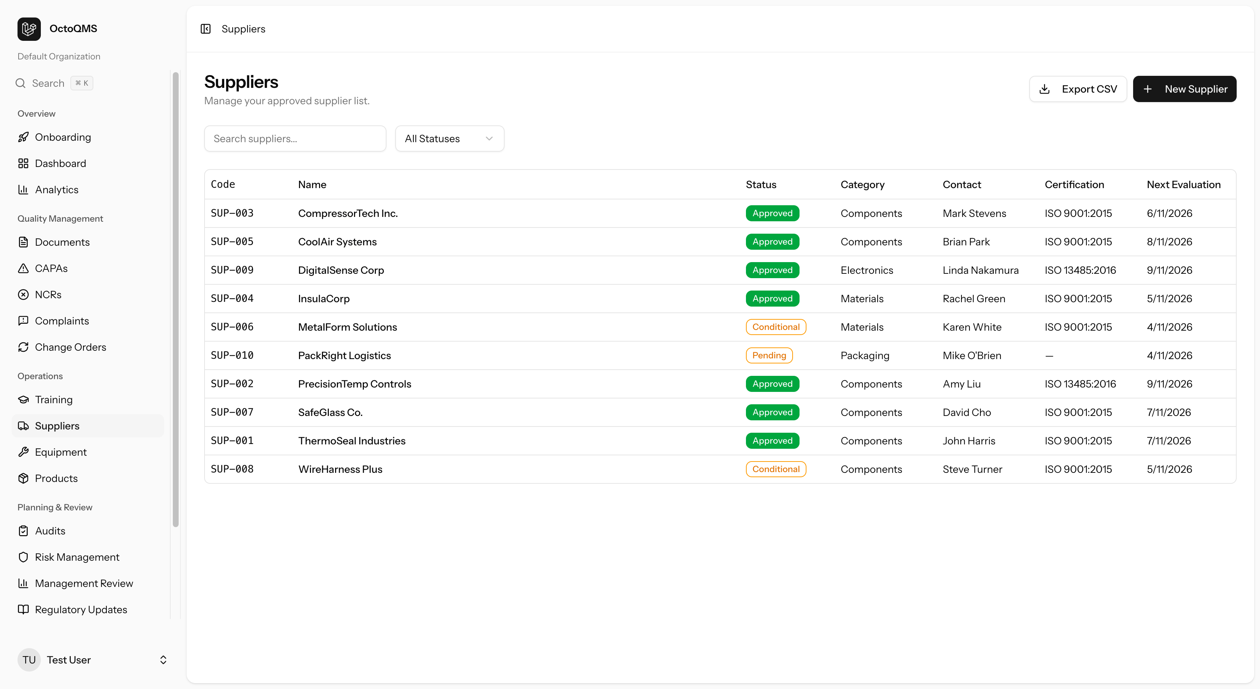This screenshot has width=1260, height=689.
Task: Click the OctoQMS logo icon
Action: (29, 29)
